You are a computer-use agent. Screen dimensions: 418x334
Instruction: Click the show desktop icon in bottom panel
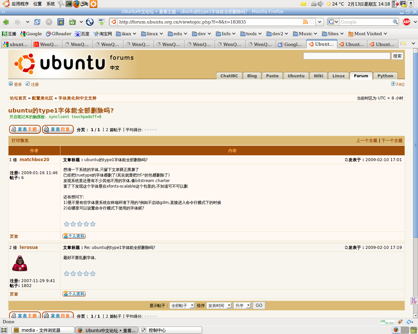(x=4, y=330)
